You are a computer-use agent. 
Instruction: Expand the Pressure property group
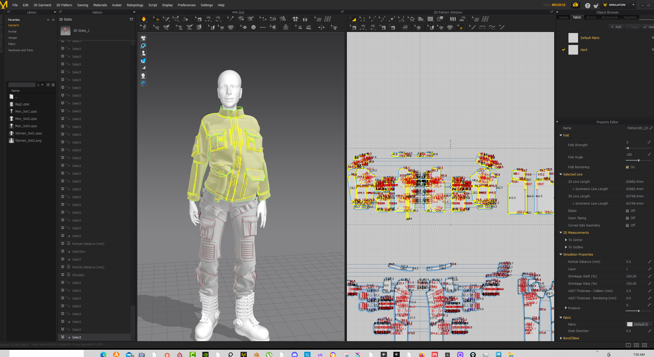566,308
